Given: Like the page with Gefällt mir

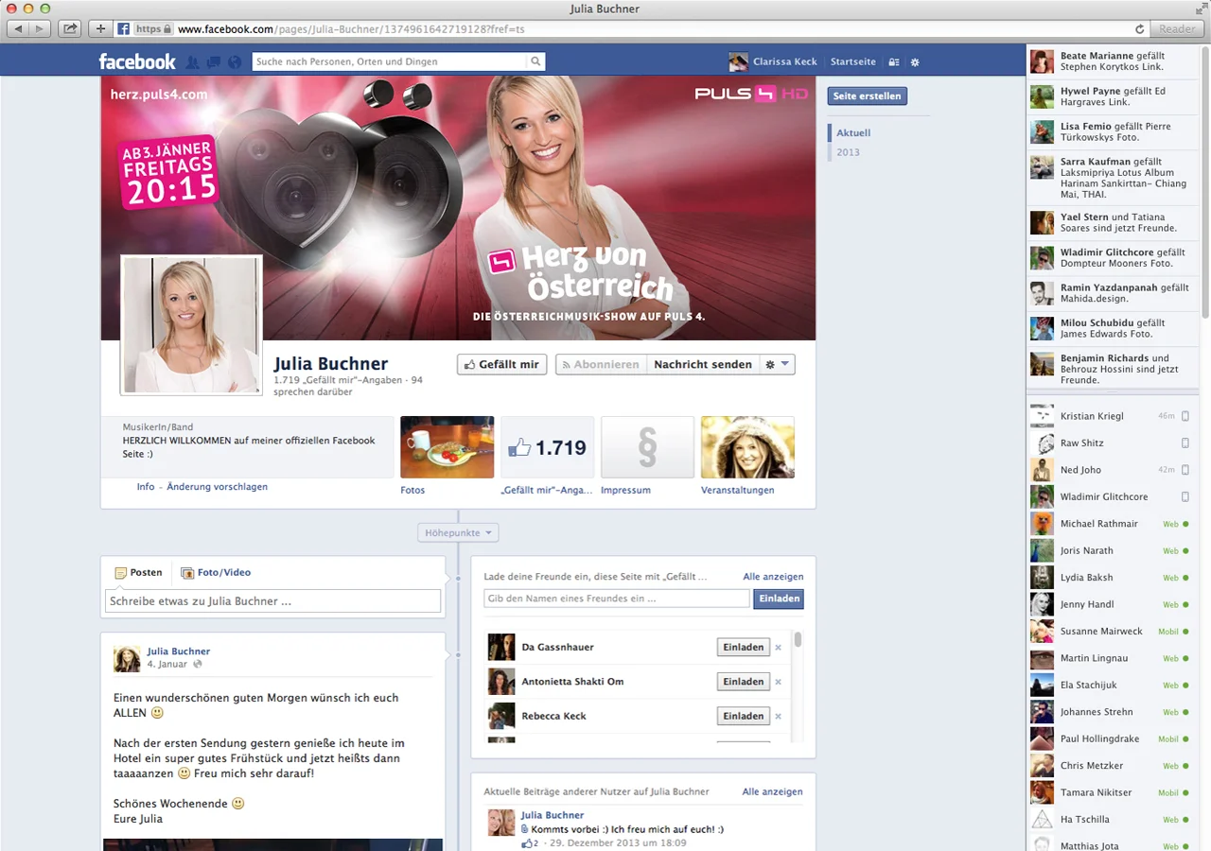Looking at the screenshot, I should (501, 364).
